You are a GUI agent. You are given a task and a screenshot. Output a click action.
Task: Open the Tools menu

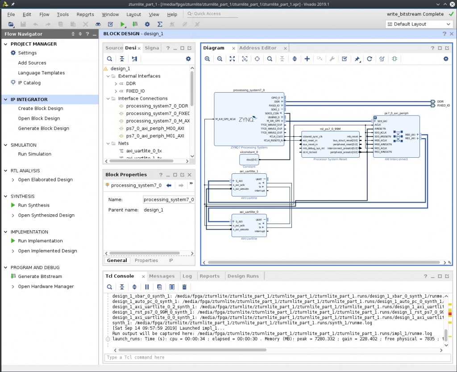tap(62, 14)
